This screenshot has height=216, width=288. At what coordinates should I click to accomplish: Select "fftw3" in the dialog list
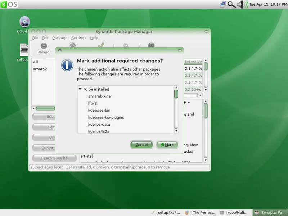tap(93, 103)
